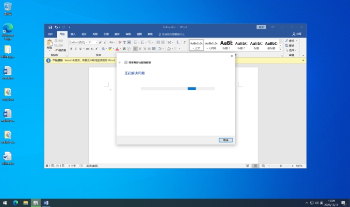The width and height of the screenshot is (350, 207).
Task: Click the Word icon on the taskbar
Action: tap(46, 203)
